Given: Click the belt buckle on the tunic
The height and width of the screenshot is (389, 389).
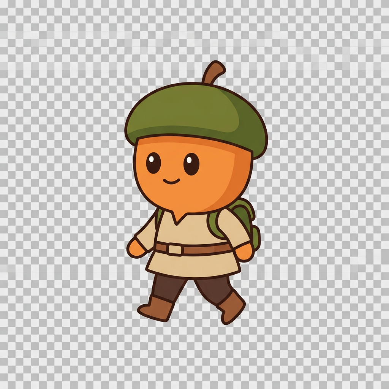Looking at the screenshot, I should click(x=175, y=249).
